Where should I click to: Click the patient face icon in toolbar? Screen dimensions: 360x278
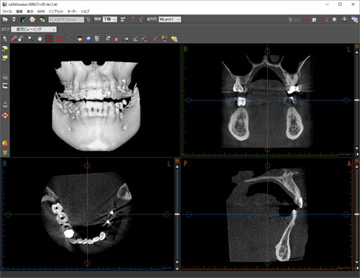(80, 39)
